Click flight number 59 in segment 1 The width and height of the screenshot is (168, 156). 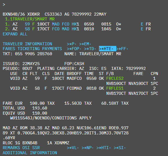27,24
